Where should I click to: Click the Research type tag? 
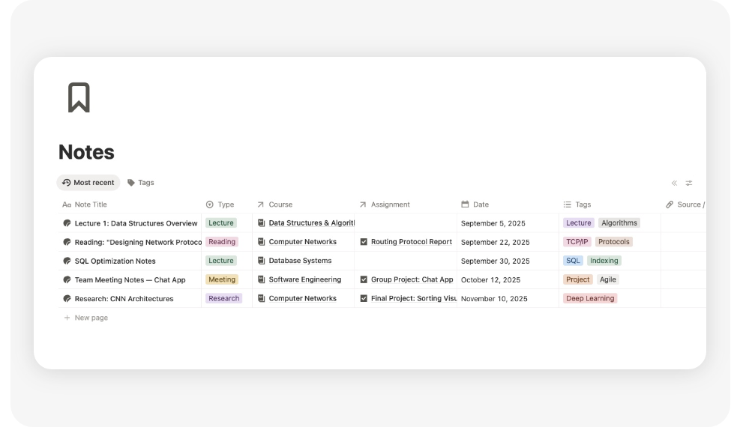coord(223,298)
